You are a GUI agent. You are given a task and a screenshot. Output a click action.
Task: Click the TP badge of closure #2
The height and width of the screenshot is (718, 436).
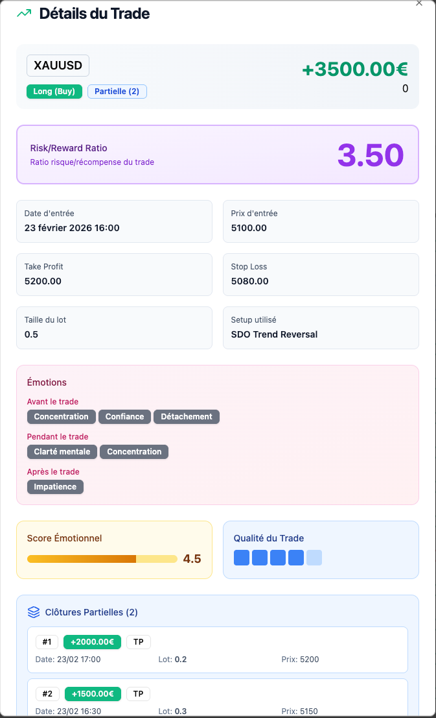(139, 694)
